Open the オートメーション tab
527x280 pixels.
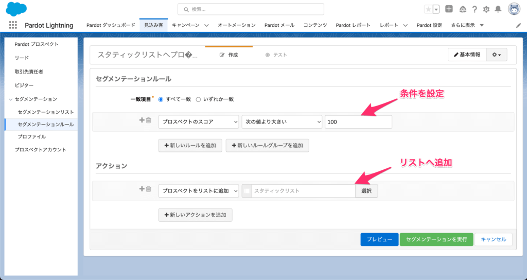(x=237, y=25)
